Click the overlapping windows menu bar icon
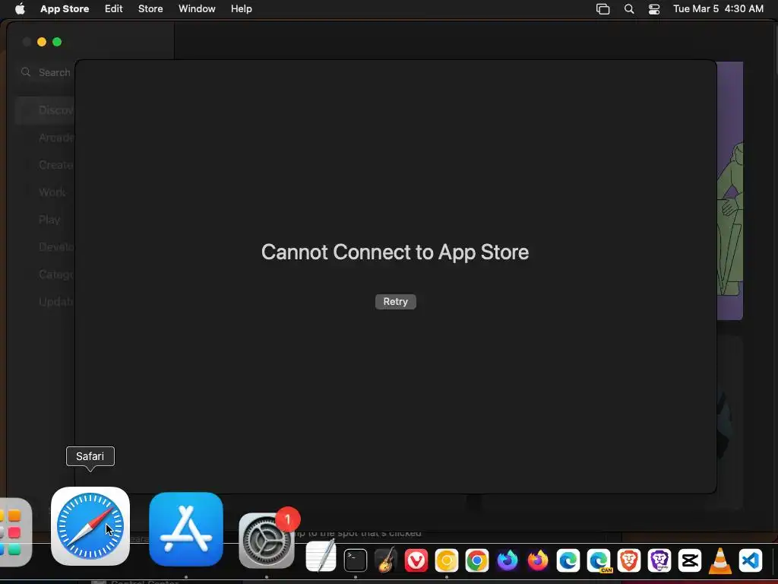This screenshot has width=778, height=584. pos(602,9)
